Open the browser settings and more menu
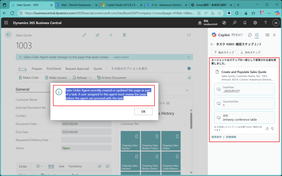 click(x=269, y=13)
